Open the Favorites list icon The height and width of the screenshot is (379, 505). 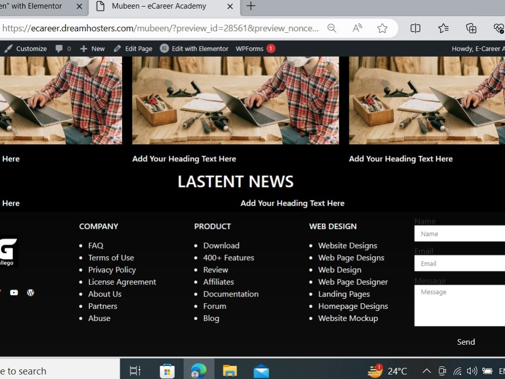(443, 28)
